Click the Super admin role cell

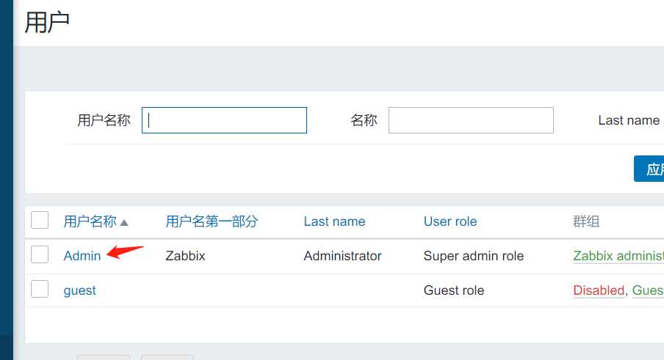tap(473, 256)
